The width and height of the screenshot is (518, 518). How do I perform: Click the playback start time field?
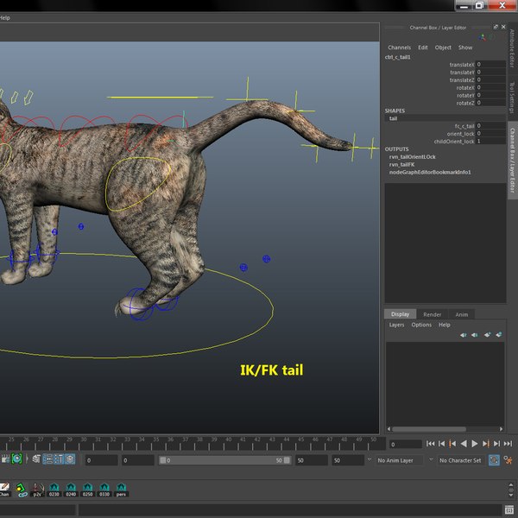[x=138, y=460]
